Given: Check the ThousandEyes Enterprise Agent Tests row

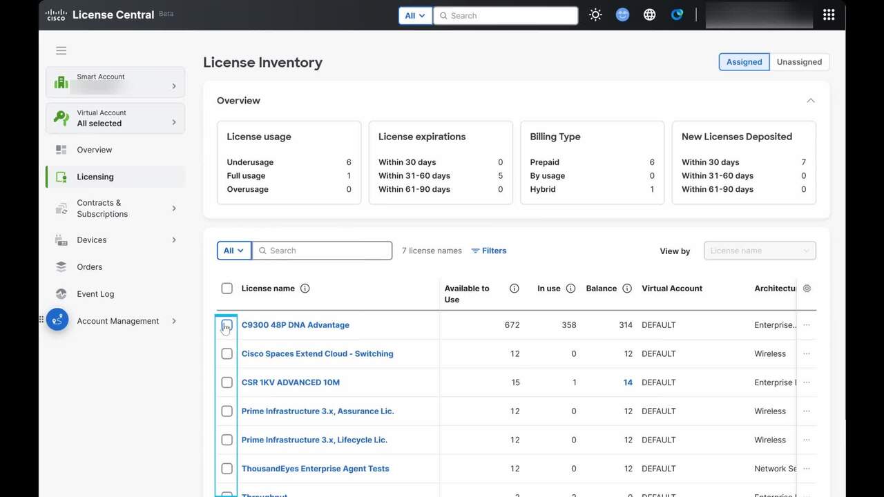Looking at the screenshot, I should [227, 469].
